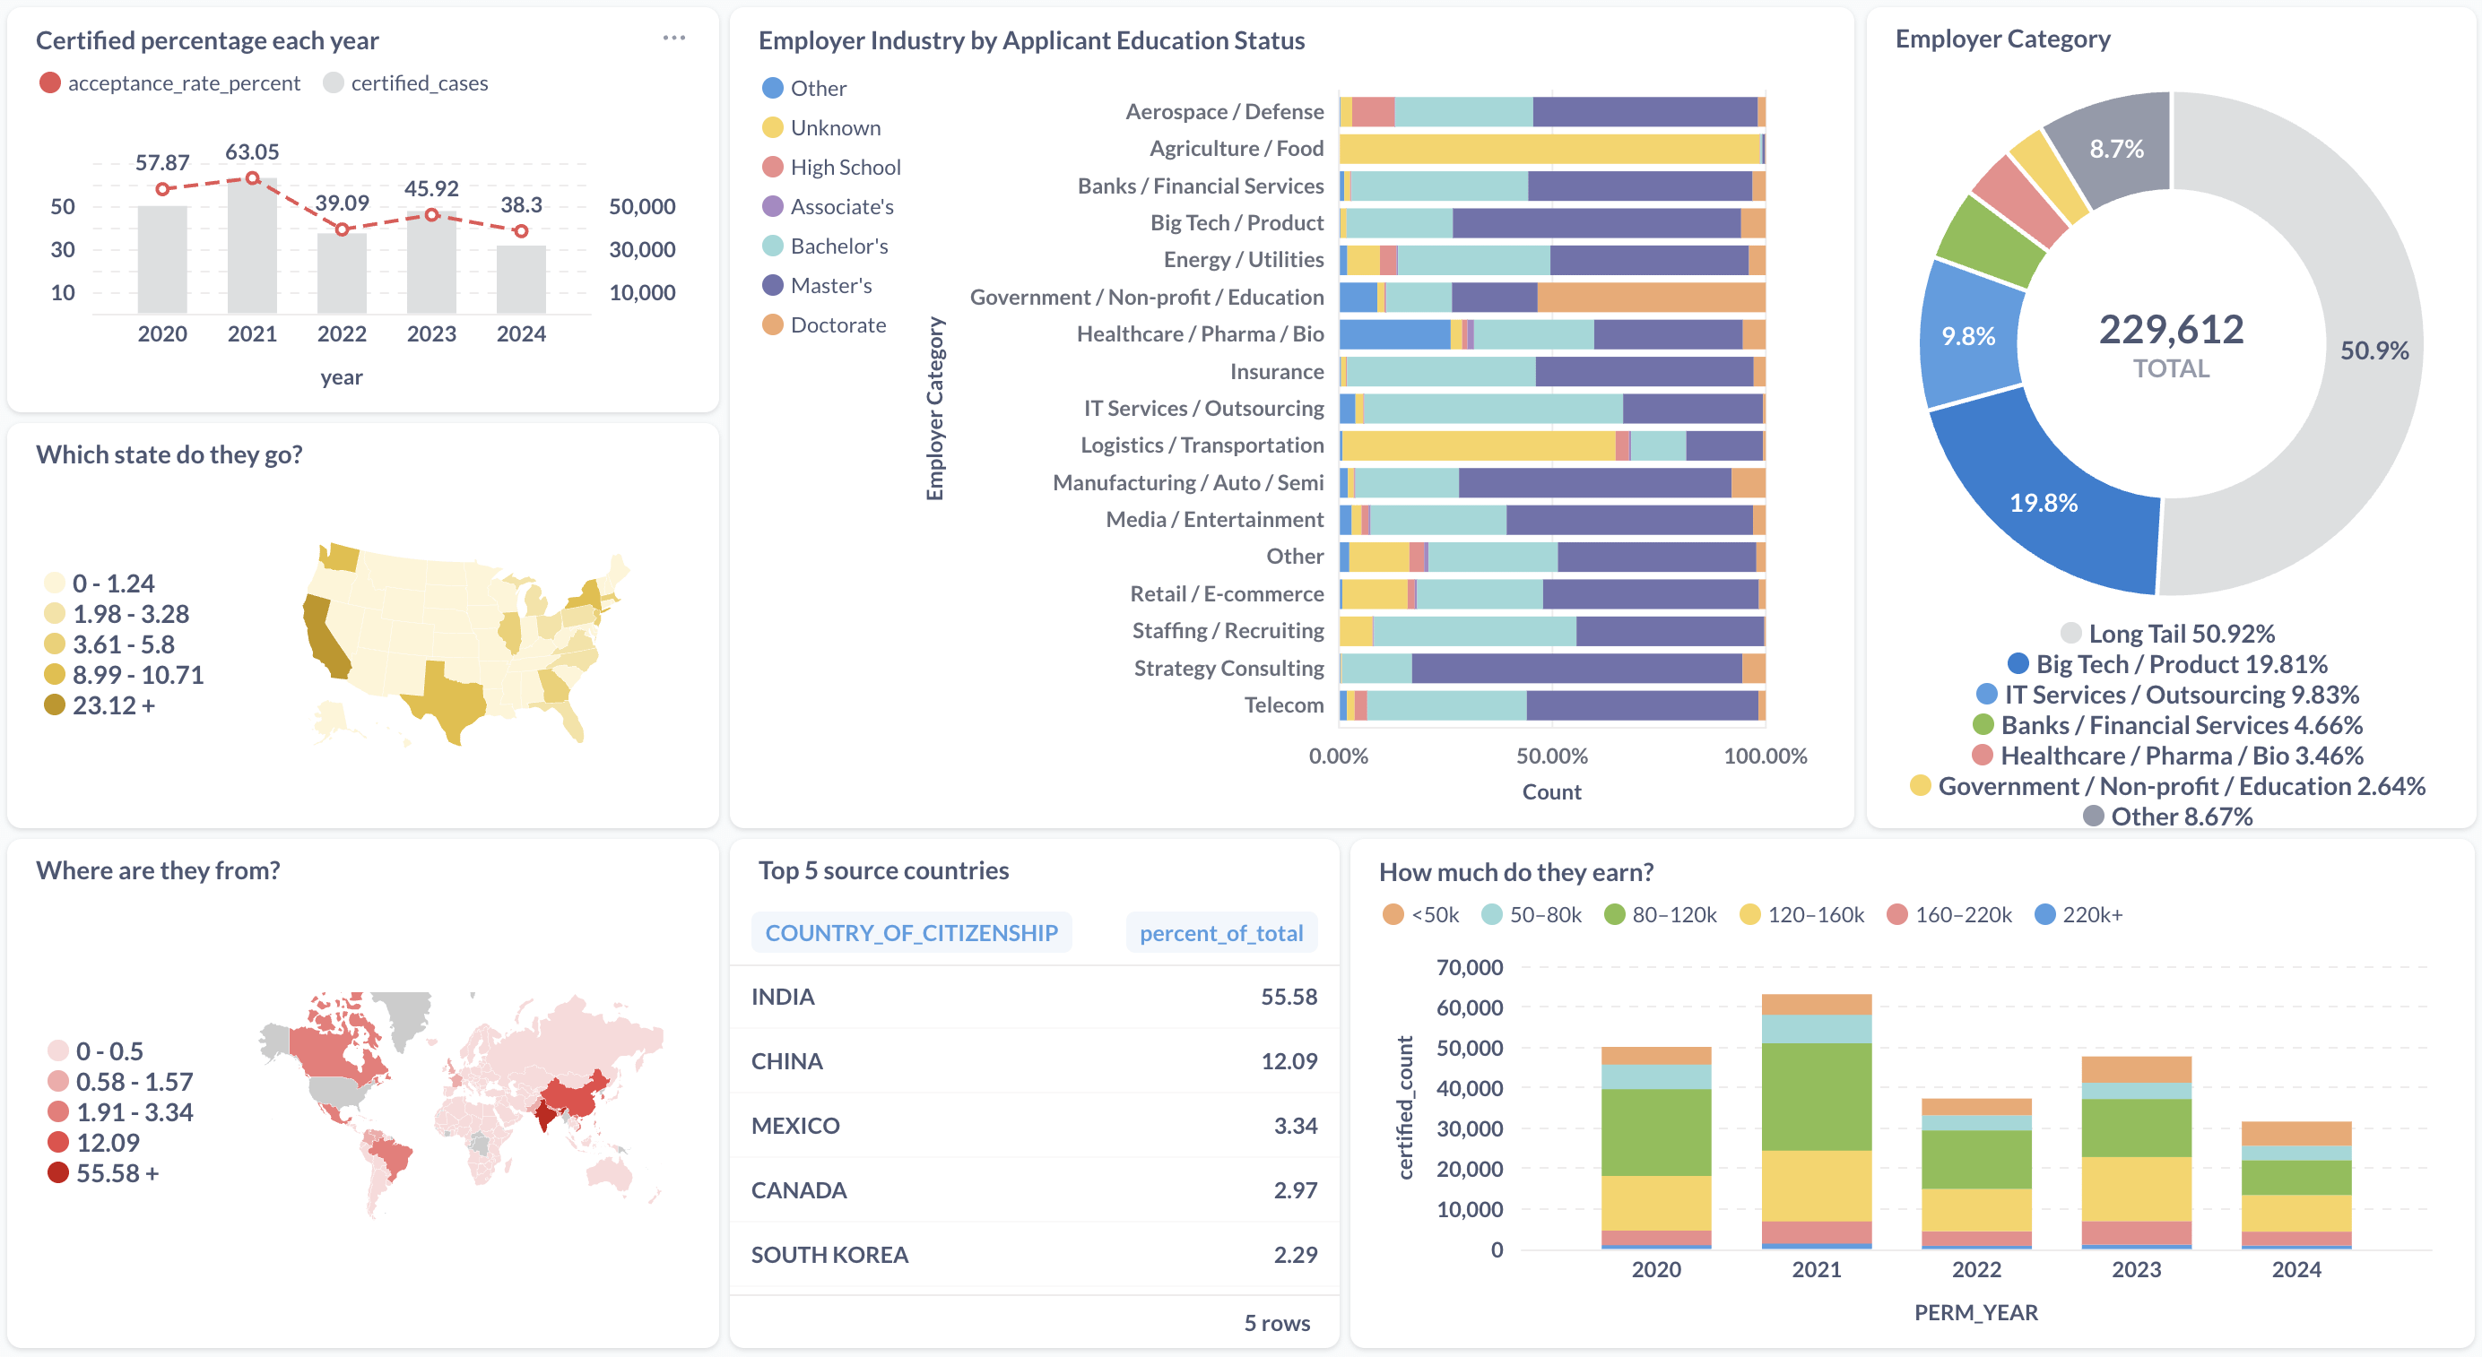Click the Doctorate legend color dot
2482x1357 pixels.
pyautogui.click(x=773, y=324)
